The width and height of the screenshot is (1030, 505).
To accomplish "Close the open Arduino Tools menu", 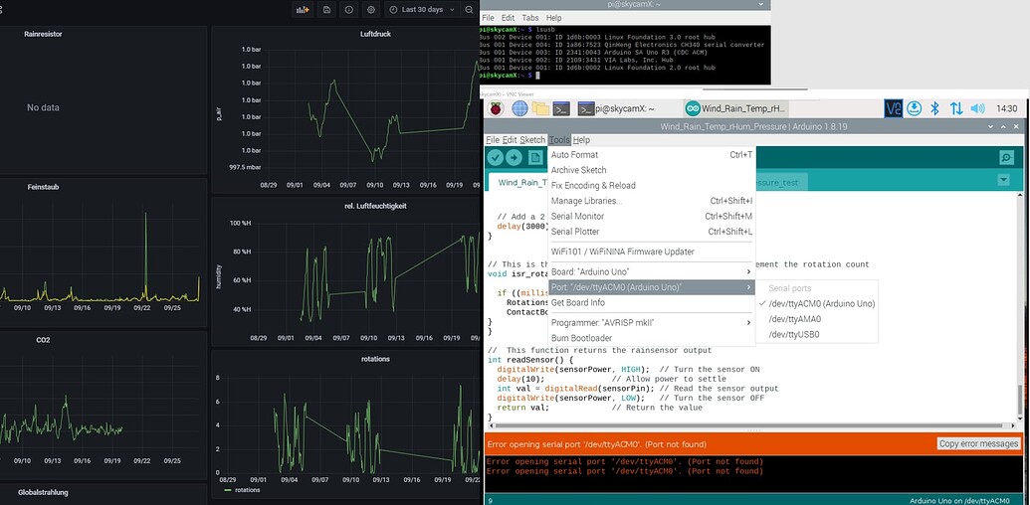I will coord(559,140).
